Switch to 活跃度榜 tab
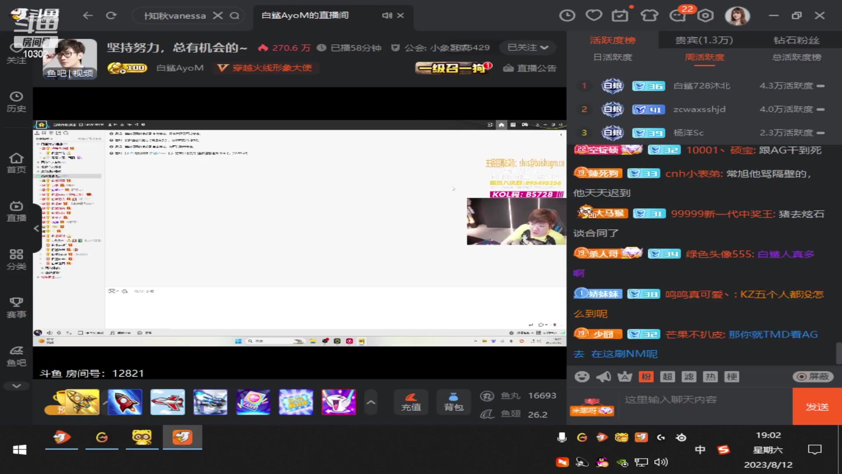Screen dimensions: 842x474 612,40
